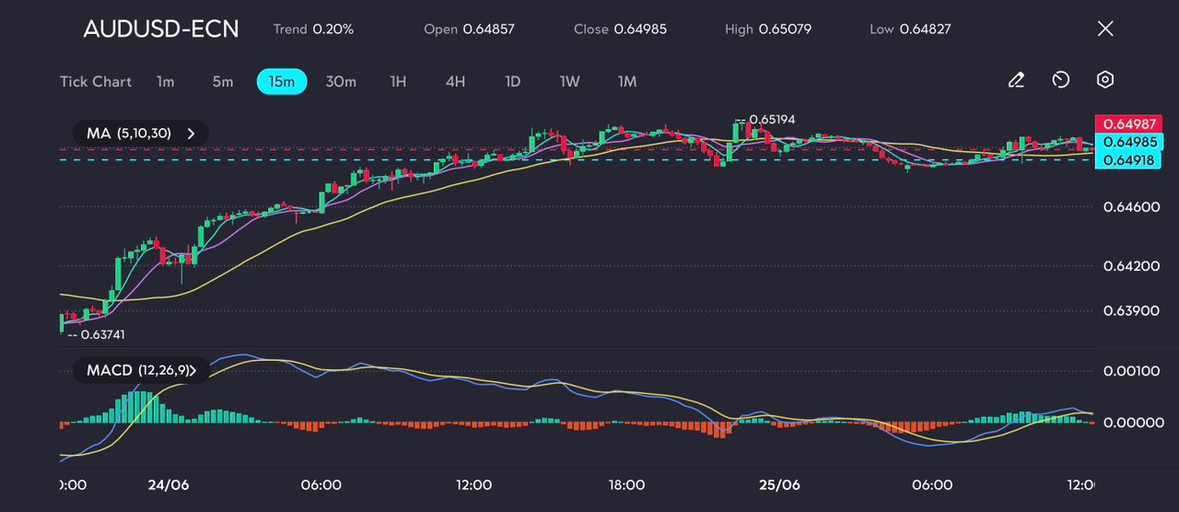Image resolution: width=1179 pixels, height=512 pixels.
Task: Select the 1W weekly timeframe
Action: (x=570, y=82)
